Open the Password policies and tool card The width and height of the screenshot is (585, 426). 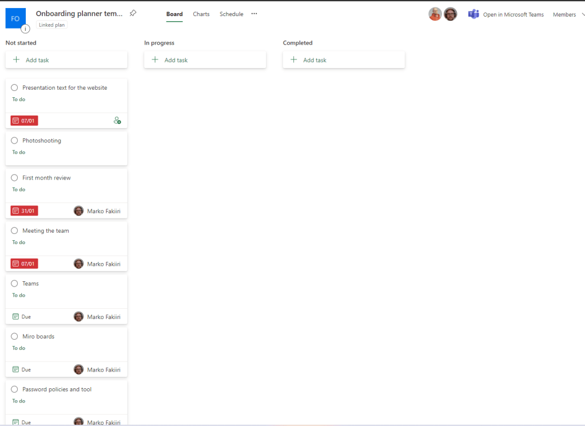pos(57,389)
